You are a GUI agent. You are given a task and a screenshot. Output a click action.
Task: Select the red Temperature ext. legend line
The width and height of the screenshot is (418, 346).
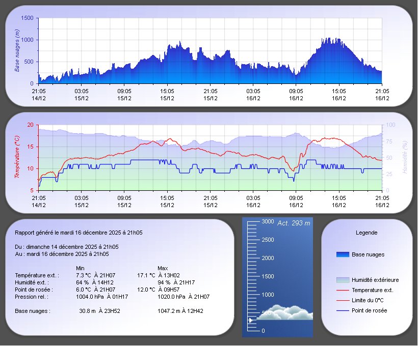click(x=343, y=290)
